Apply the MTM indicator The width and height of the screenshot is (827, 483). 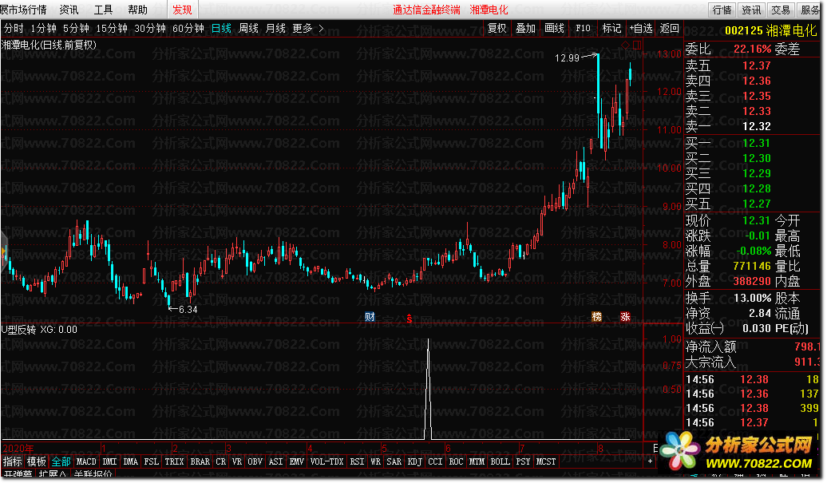[x=477, y=462]
